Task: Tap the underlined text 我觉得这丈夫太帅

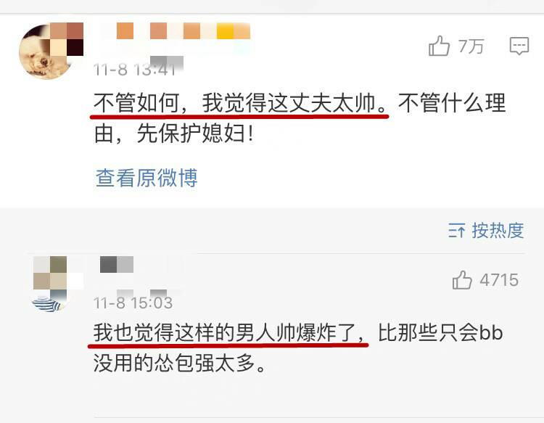Action: click(289, 103)
